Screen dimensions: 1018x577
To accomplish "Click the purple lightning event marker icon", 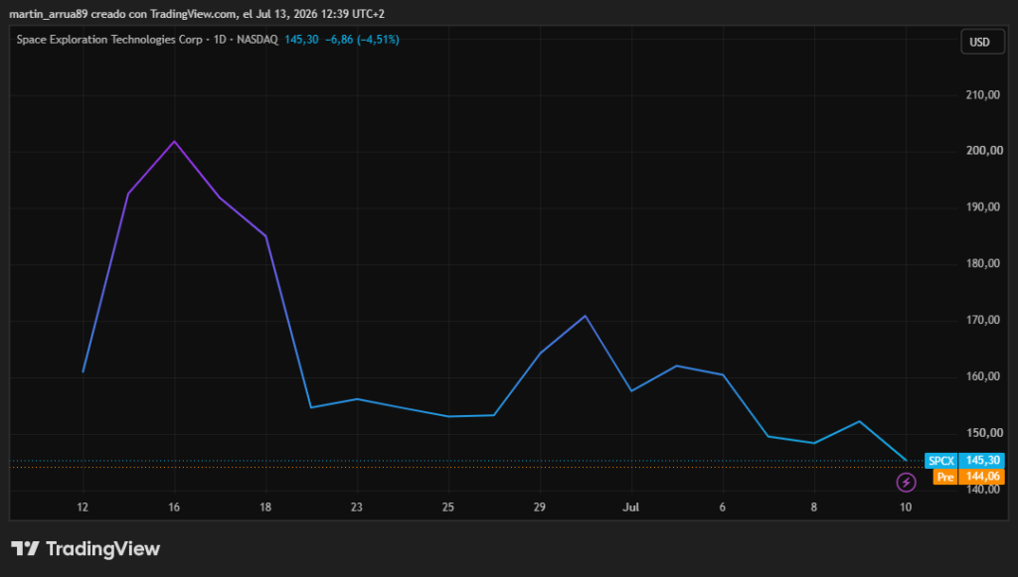I will click(x=906, y=483).
